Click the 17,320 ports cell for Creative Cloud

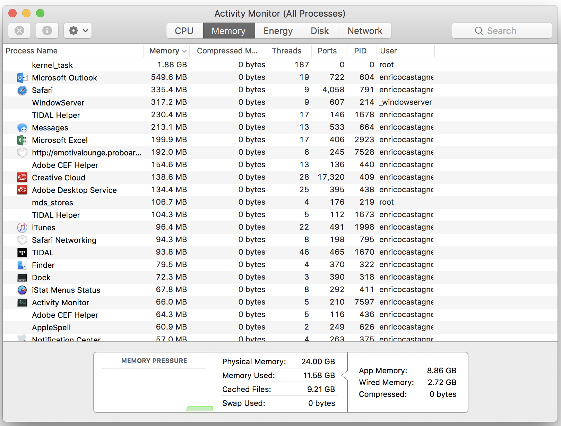point(331,177)
